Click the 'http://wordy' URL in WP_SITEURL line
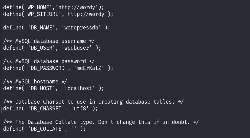Screen dimensions: 250x138 (x=86, y=14)
